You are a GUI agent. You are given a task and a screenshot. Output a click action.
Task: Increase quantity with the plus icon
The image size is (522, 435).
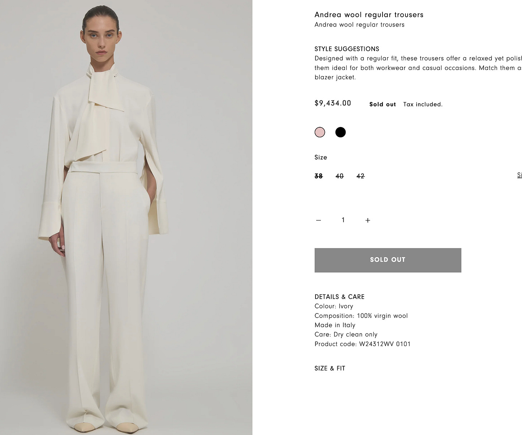click(x=367, y=220)
